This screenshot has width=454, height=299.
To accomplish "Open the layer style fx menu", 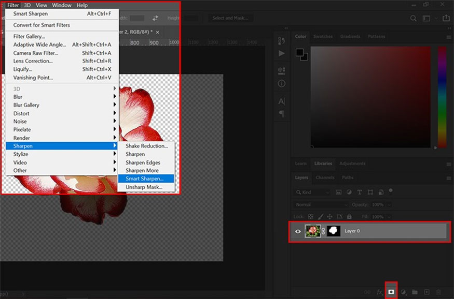I will [379, 292].
